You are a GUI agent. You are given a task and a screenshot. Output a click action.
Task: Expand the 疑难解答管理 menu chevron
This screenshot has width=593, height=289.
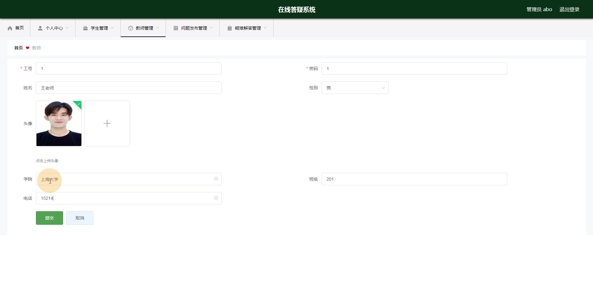point(265,28)
